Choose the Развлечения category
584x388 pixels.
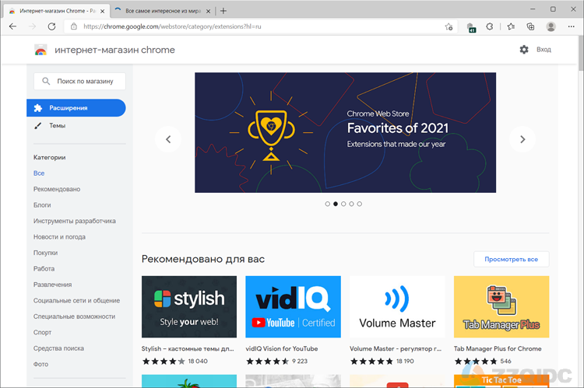52,285
